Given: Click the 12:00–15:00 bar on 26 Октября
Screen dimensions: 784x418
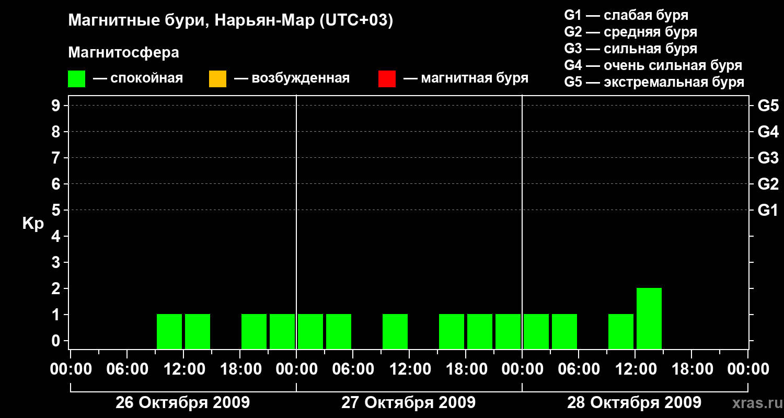Looking at the screenshot, I should pyautogui.click(x=198, y=331).
